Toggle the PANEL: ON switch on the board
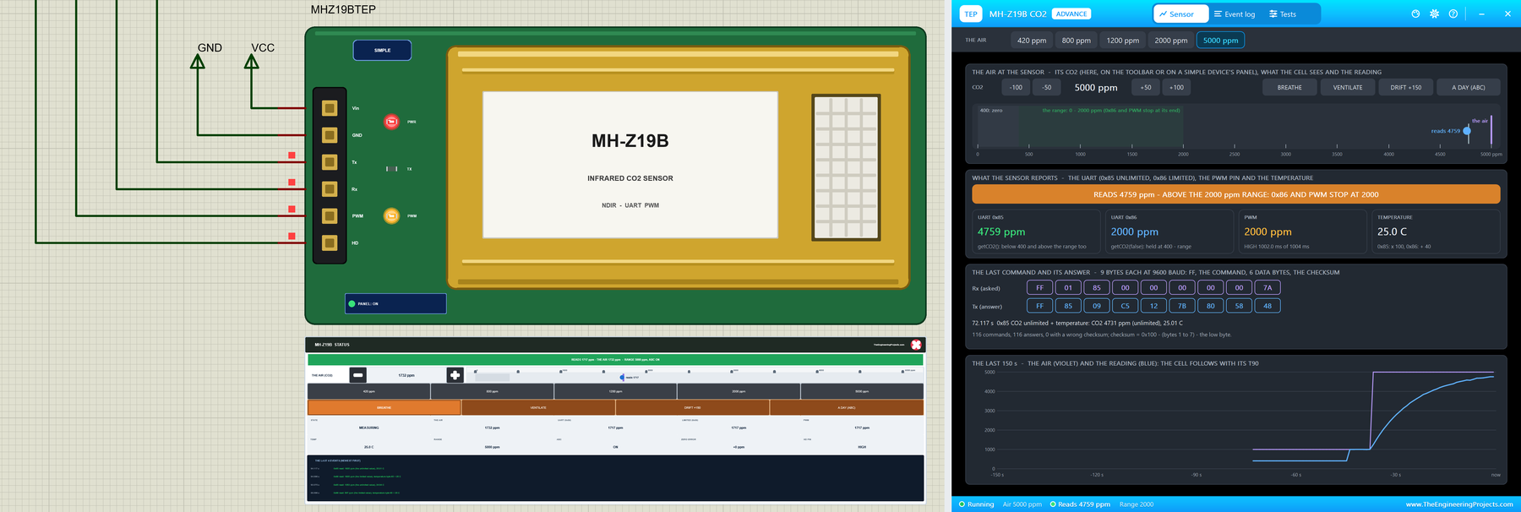This screenshot has width=1521, height=512. pyautogui.click(x=395, y=303)
